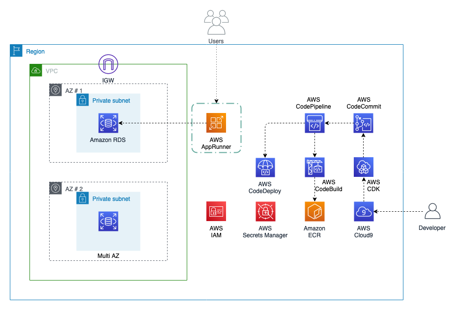The image size is (456, 310).
Task: Select the lock icon in AZ # 1 private subnet
Action: [83, 100]
